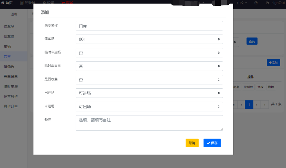Click the previous page ‹ arrow

click(x=241, y=105)
